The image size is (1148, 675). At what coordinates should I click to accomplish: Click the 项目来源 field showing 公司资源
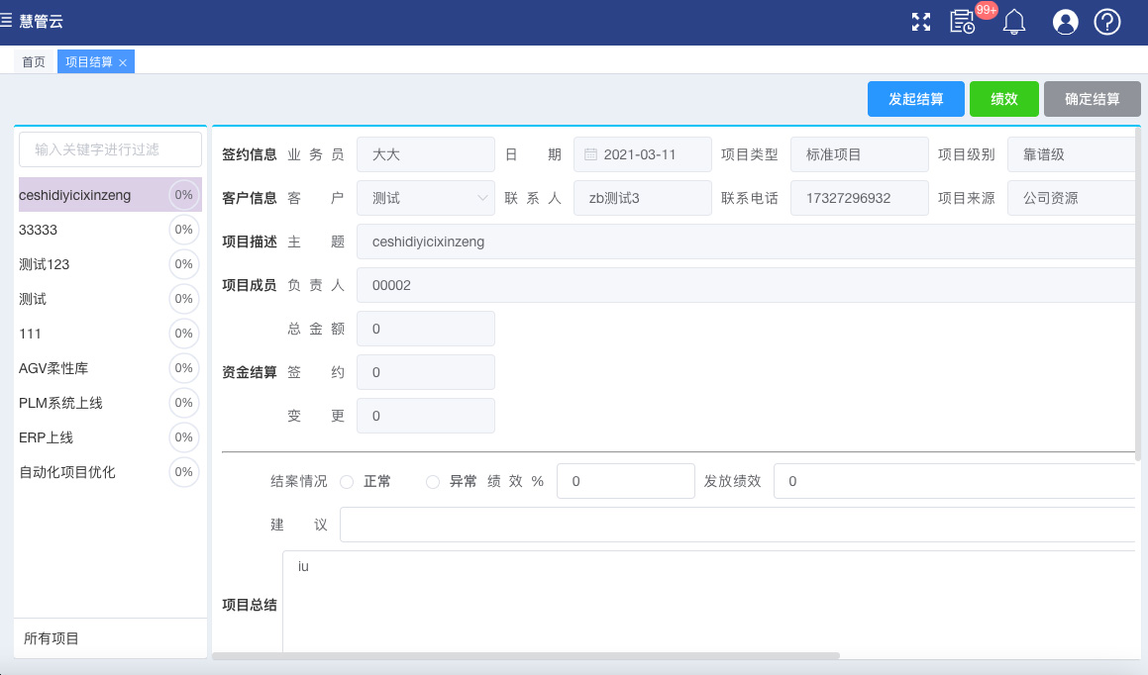tap(1071, 198)
